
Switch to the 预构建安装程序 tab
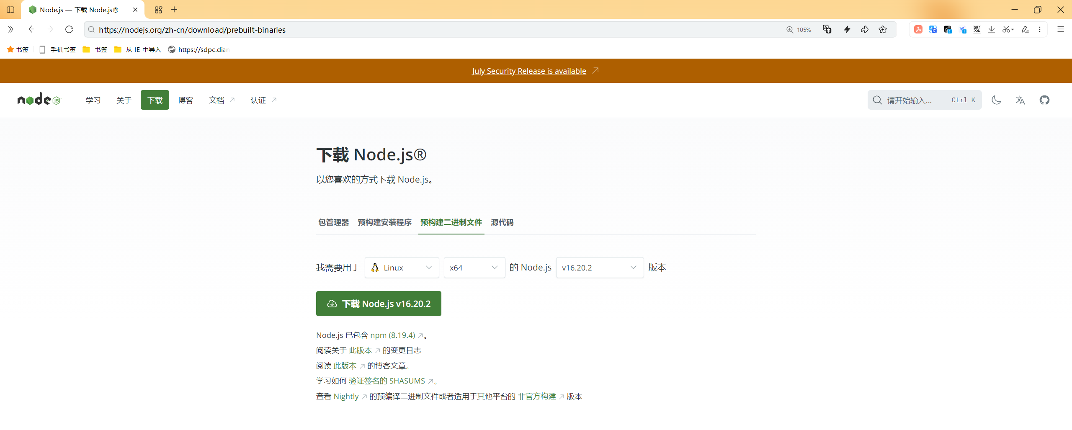385,222
